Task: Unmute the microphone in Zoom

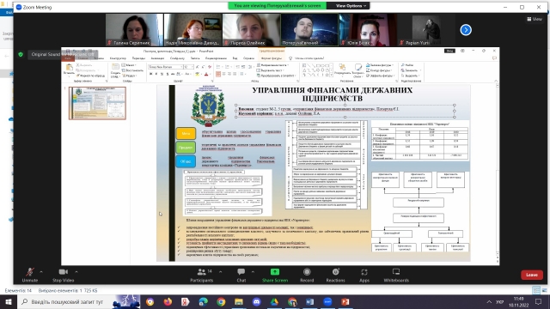Action: click(30, 275)
